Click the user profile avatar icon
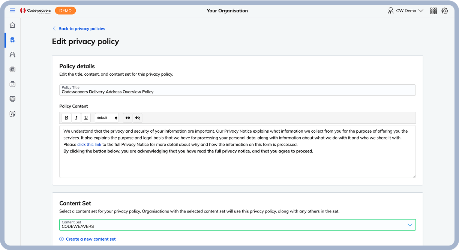 tap(391, 10)
